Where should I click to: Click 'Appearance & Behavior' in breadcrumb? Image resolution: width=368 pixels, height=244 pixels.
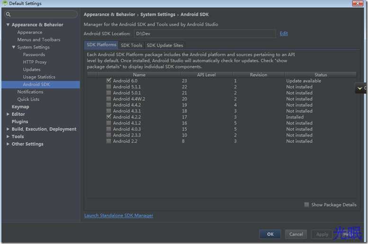click(109, 14)
